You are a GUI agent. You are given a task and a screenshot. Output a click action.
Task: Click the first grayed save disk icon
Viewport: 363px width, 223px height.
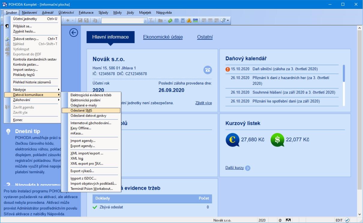(x=80, y=21)
